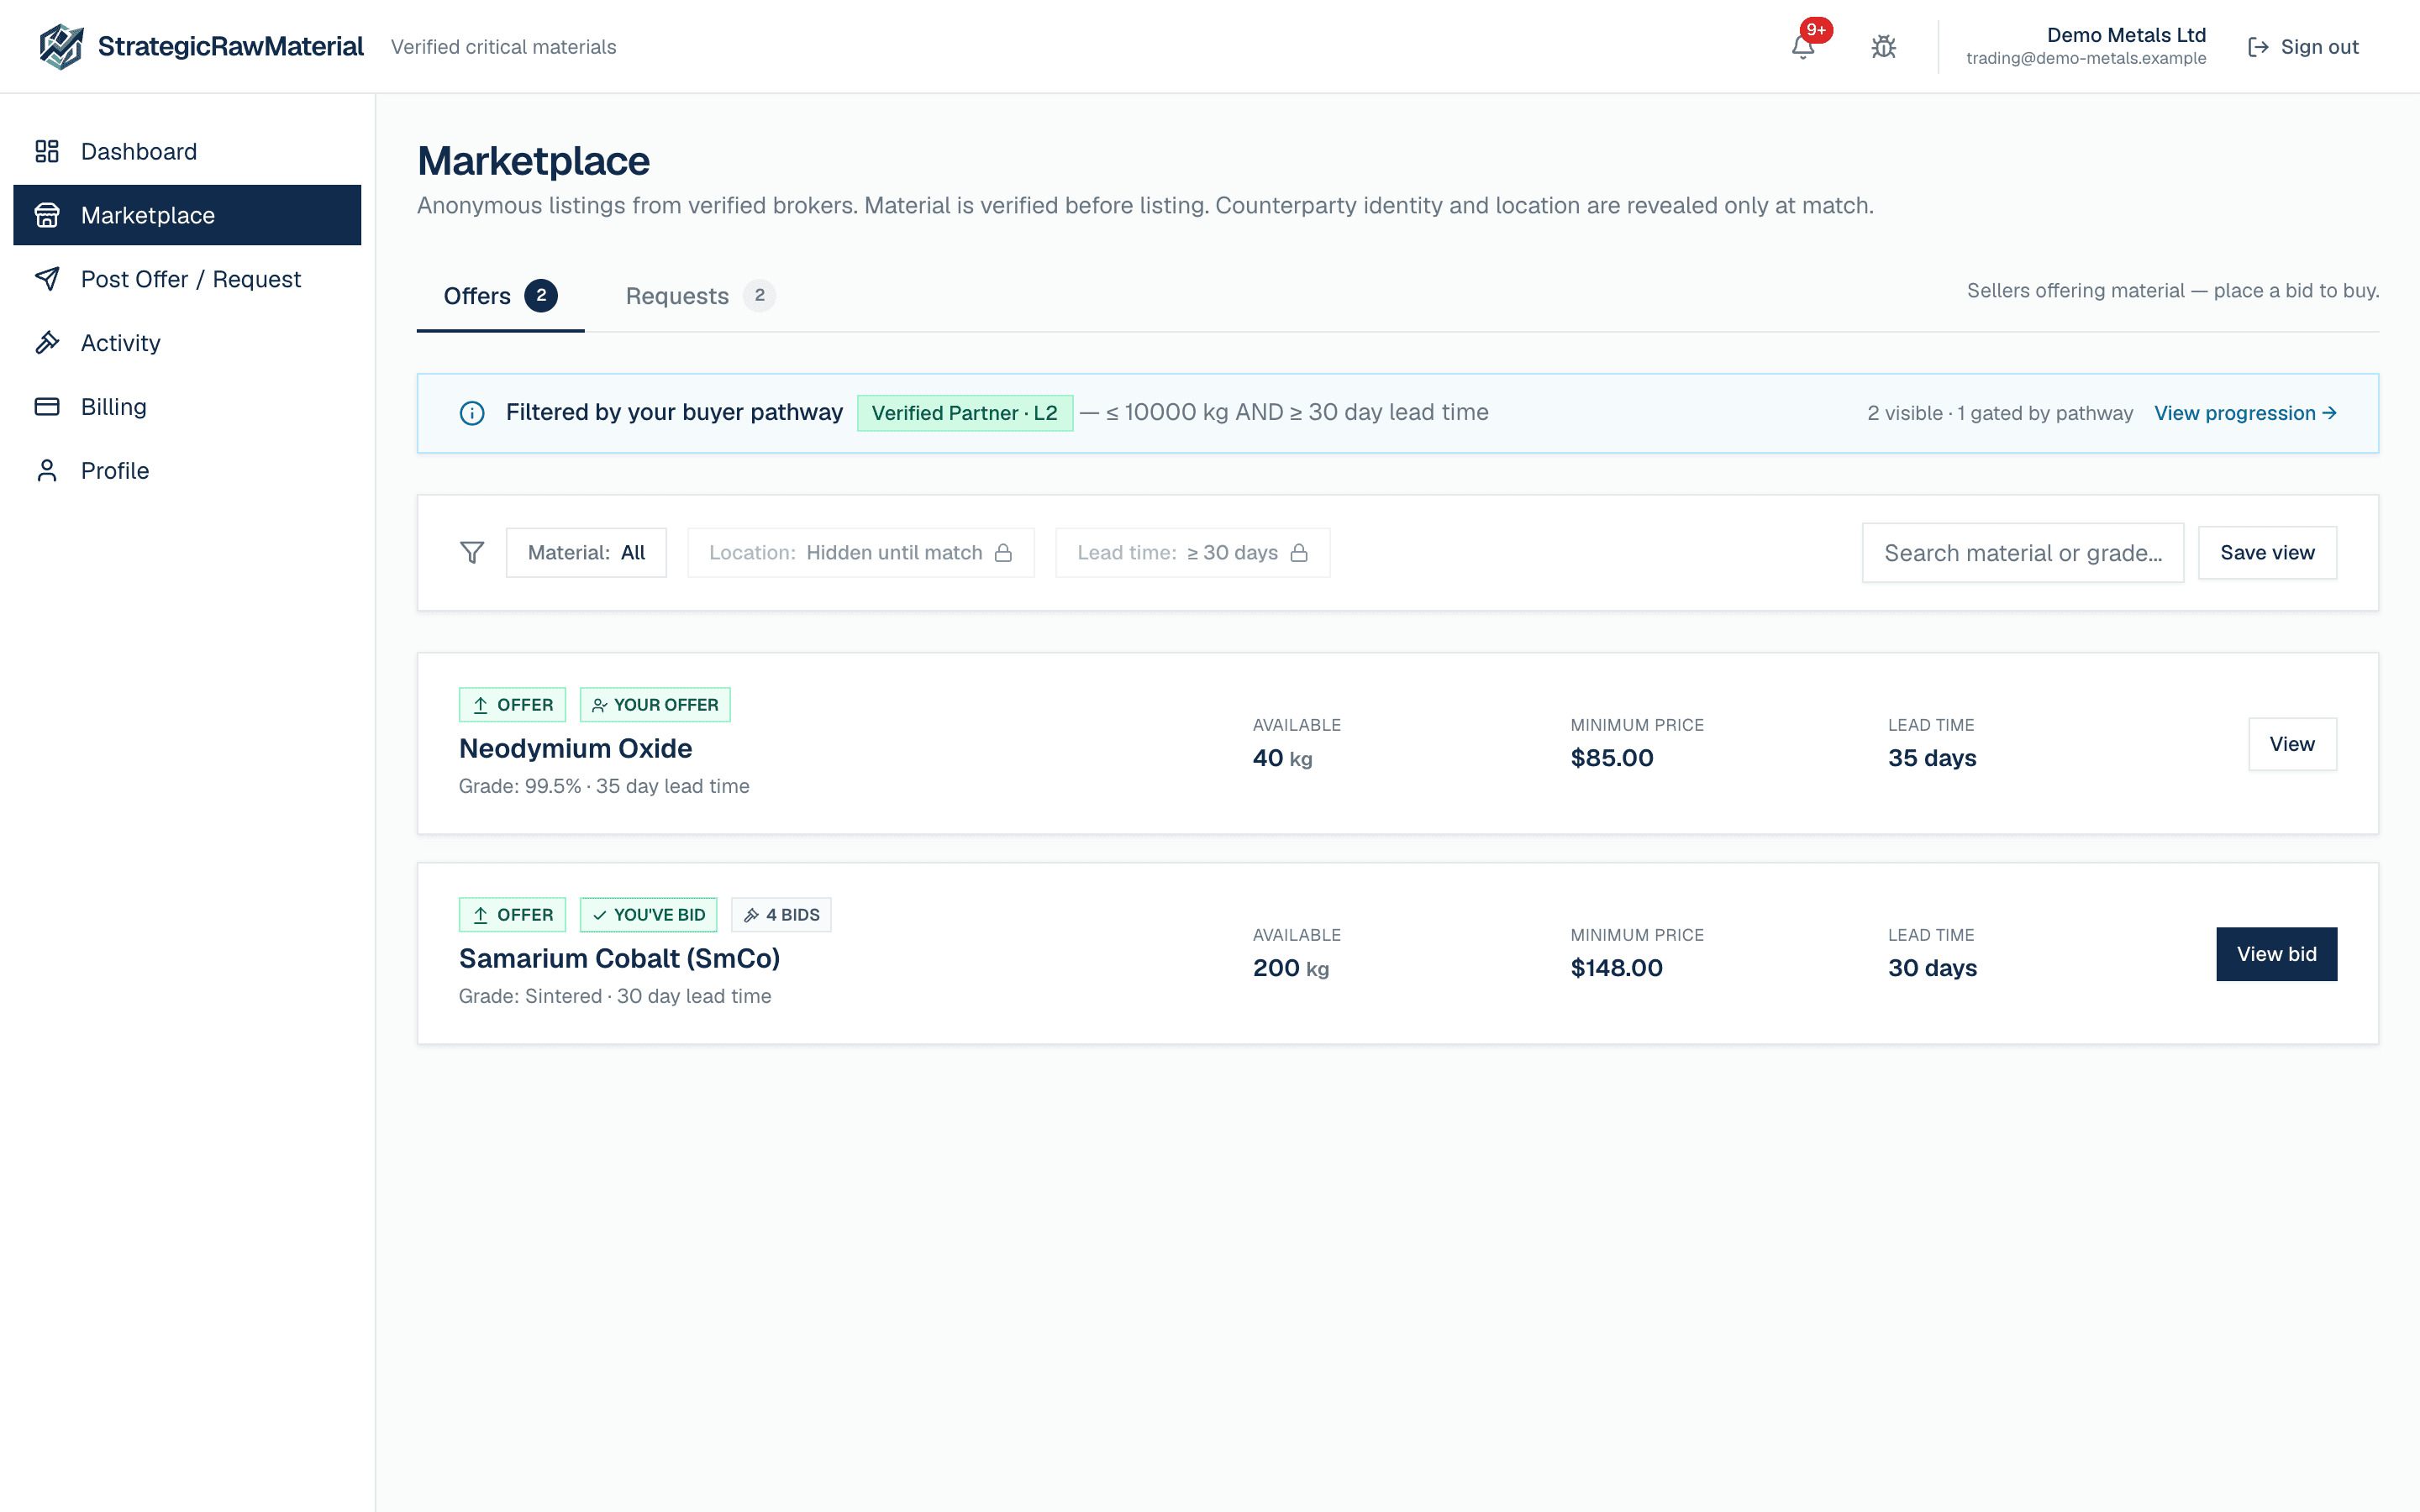Click the locked Location filter
This screenshot has height=1512, width=2420.
click(860, 553)
